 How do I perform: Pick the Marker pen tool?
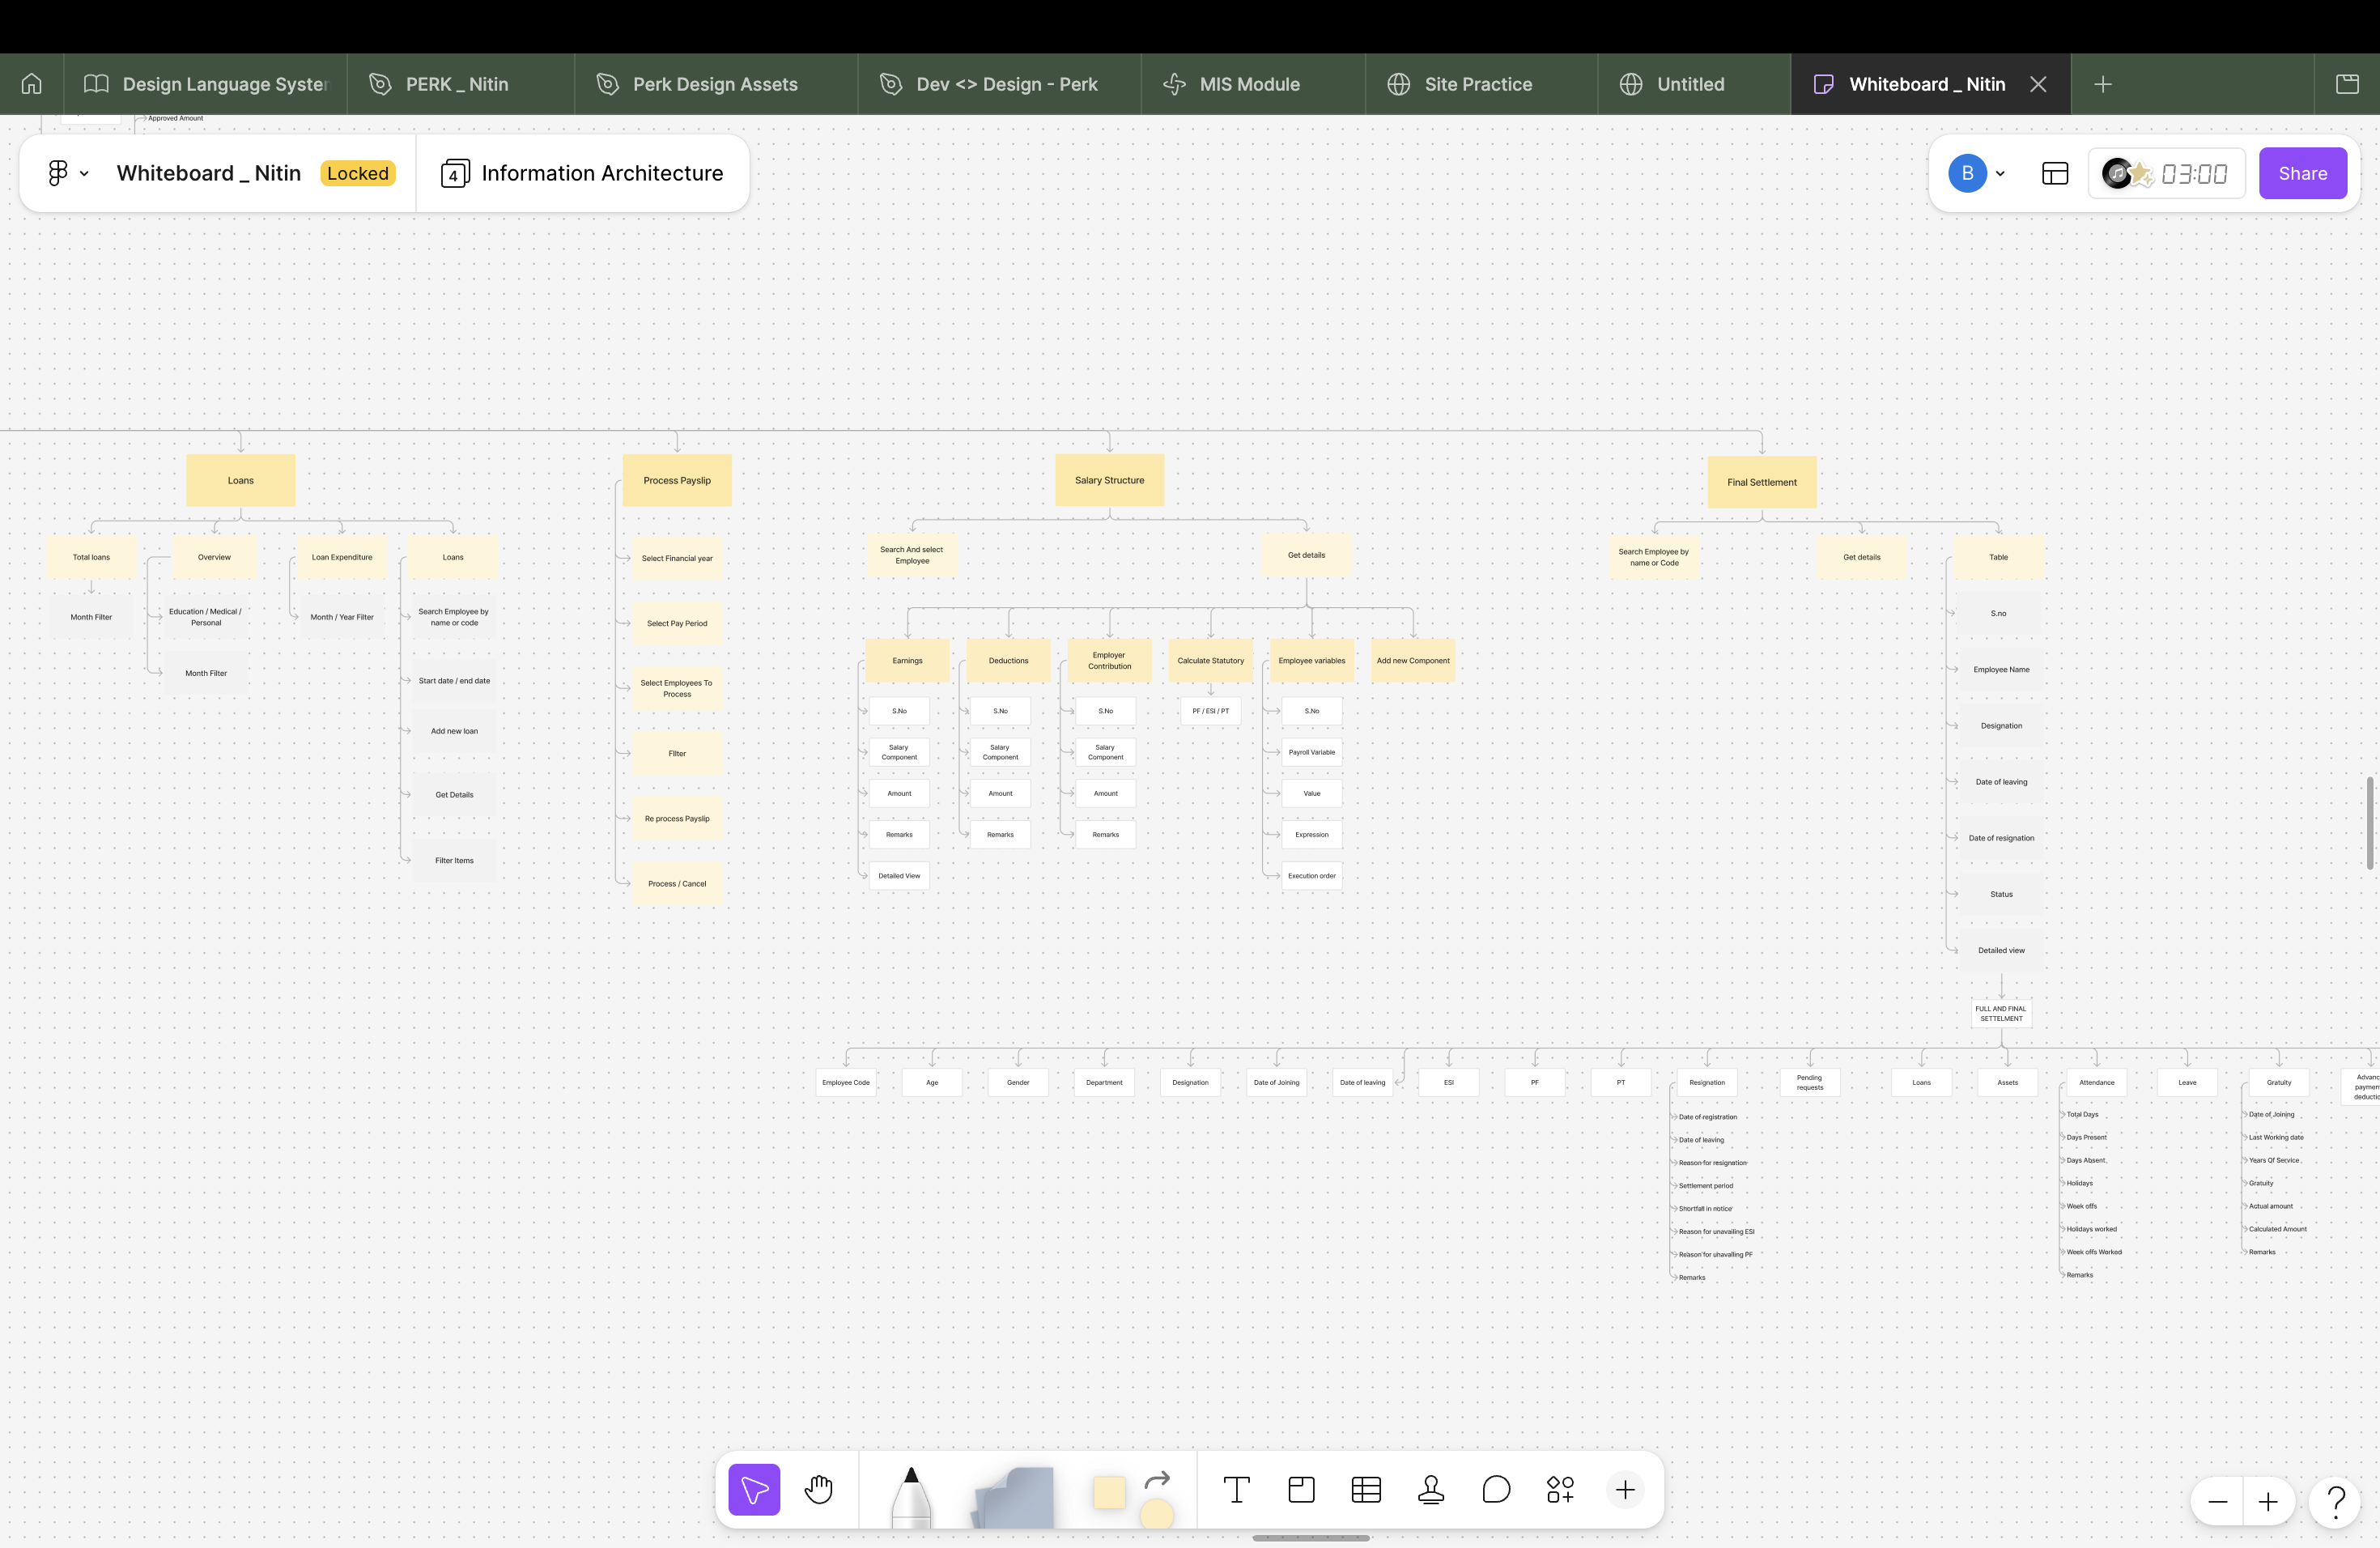click(911, 1496)
